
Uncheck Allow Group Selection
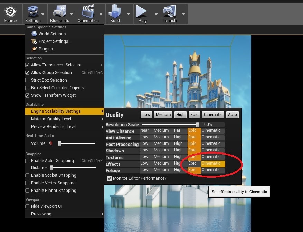click(27, 73)
